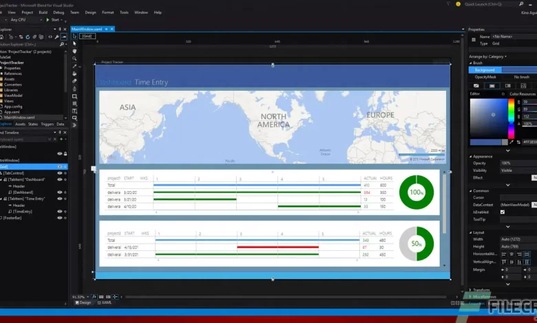This screenshot has height=323, width=537.
Task: Open the Assets chevron in toolbox
Action: pyautogui.click(x=74, y=125)
